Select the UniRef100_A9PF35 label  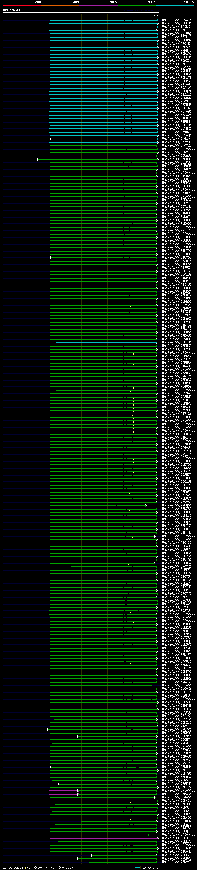177,57
